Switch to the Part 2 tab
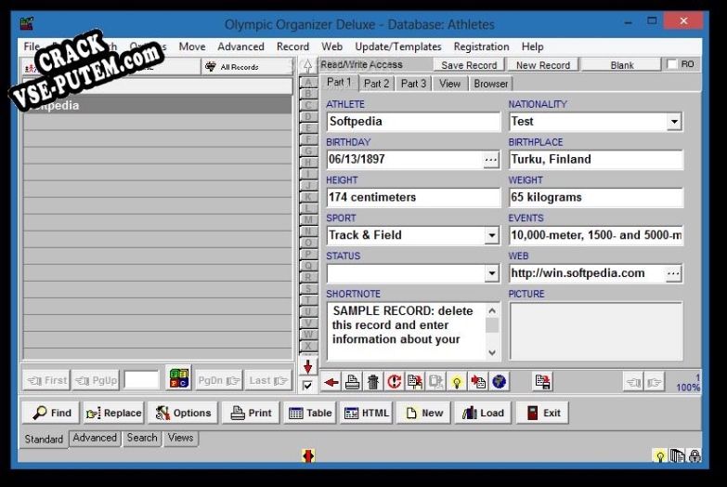The image size is (727, 487). coord(376,84)
